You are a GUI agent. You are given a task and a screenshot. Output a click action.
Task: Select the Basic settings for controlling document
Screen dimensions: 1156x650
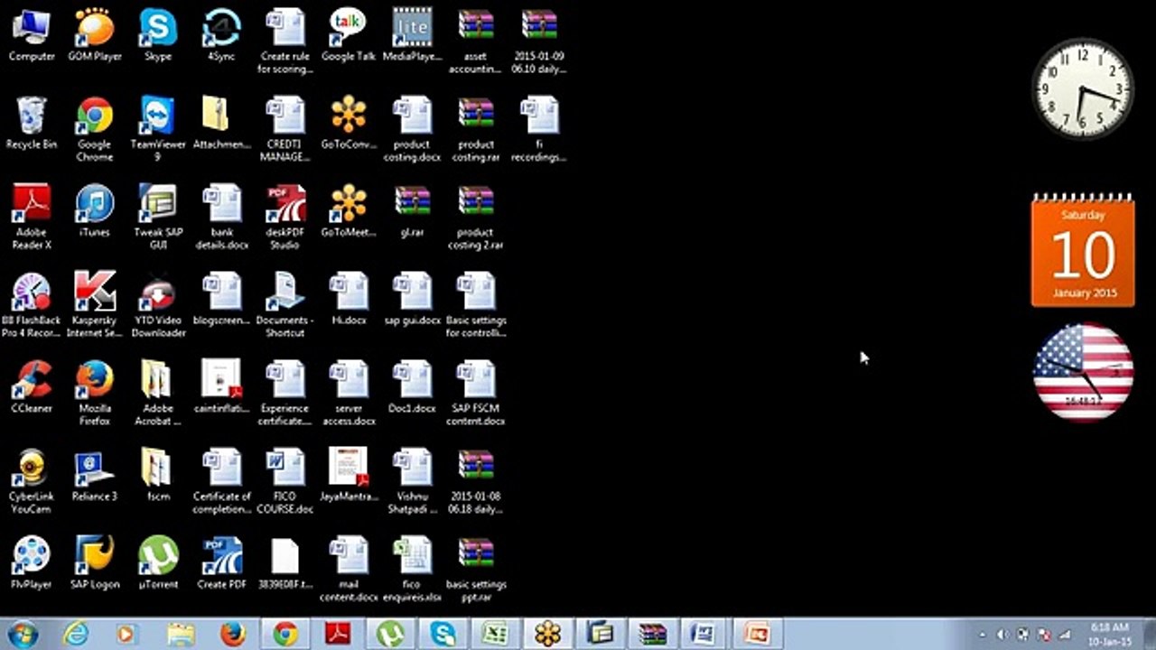click(x=475, y=305)
